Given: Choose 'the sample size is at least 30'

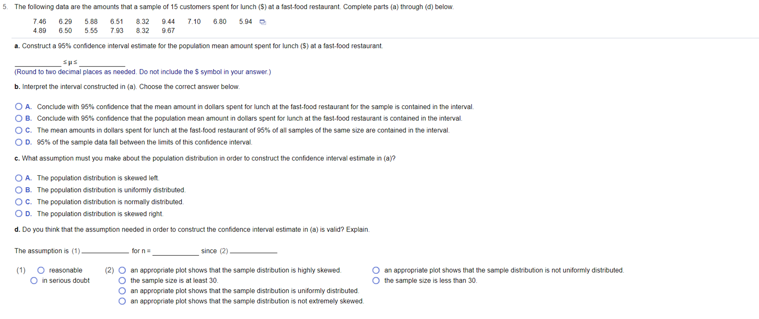Looking at the screenshot, I should pos(122,280).
